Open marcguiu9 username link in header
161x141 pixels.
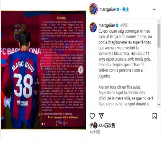pos(108,10)
